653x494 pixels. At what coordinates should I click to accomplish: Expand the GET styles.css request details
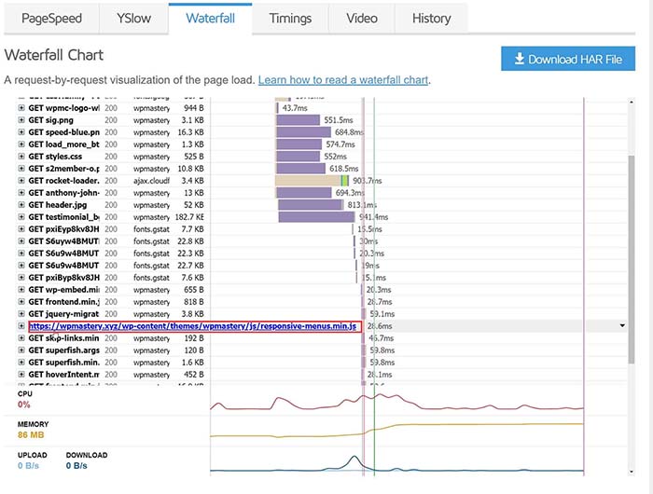[x=21, y=157]
